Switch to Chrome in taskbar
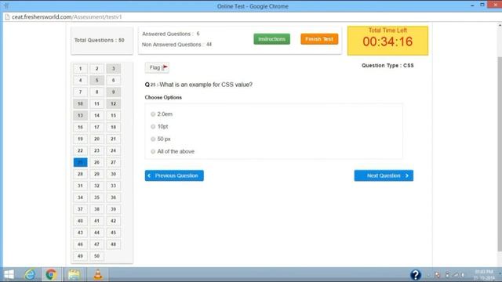This screenshot has width=502, height=282. pyautogui.click(x=50, y=275)
